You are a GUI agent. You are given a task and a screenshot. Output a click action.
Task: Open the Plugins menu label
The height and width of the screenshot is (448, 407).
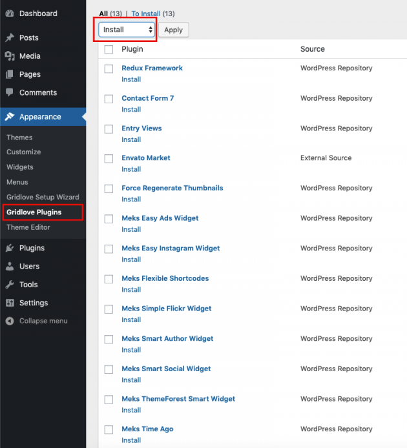[x=32, y=248]
